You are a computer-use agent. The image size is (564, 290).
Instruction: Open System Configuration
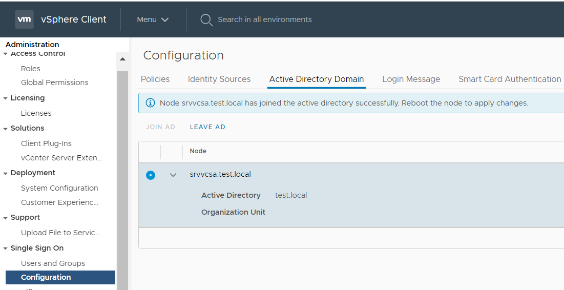pyautogui.click(x=59, y=188)
